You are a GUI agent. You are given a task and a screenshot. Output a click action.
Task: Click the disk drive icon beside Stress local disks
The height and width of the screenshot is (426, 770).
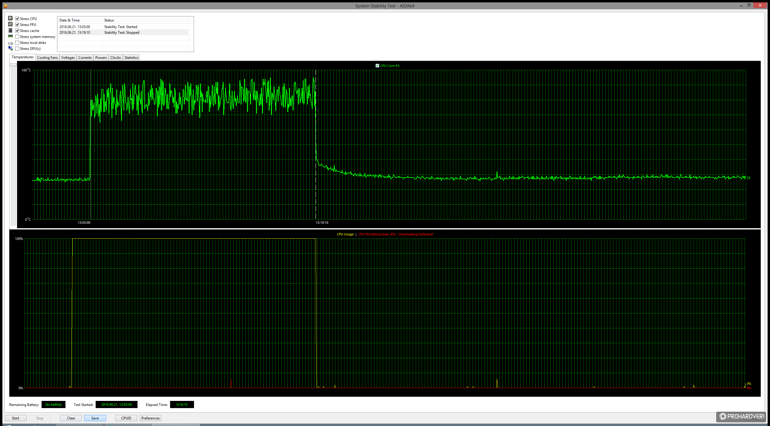[10, 43]
